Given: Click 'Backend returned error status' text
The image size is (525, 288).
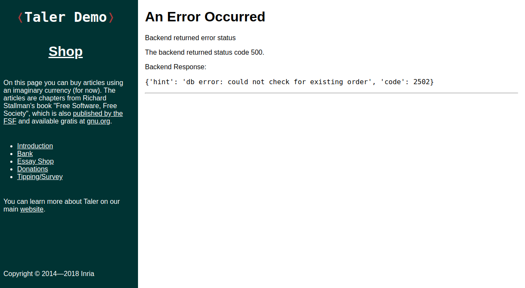Looking at the screenshot, I should pos(190,38).
